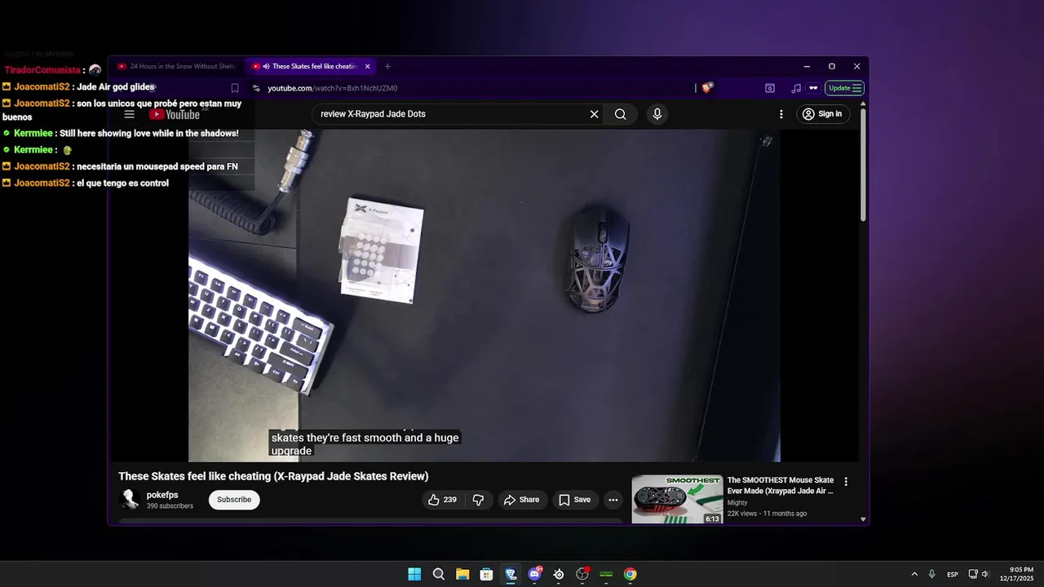Open the Windows Start menu
This screenshot has width=1044, height=587.
(x=414, y=574)
